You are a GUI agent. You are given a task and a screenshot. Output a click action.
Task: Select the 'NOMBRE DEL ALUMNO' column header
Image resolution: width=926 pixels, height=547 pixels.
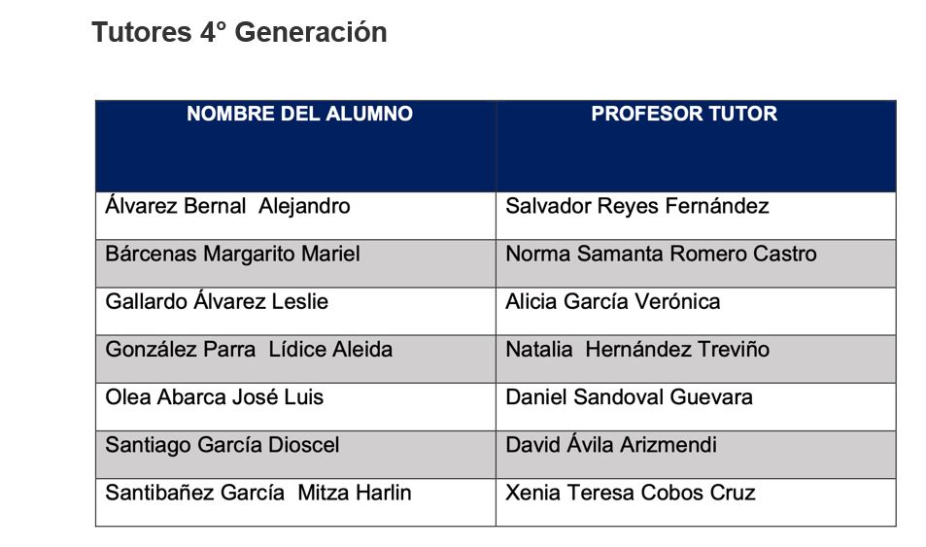click(x=299, y=114)
